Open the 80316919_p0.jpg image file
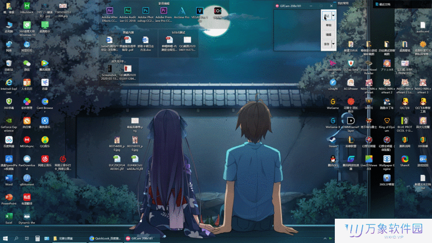 click(x=135, y=143)
